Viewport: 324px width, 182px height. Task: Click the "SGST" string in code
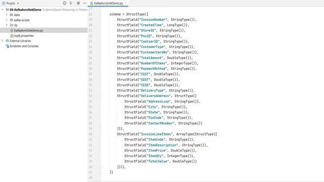(145, 80)
